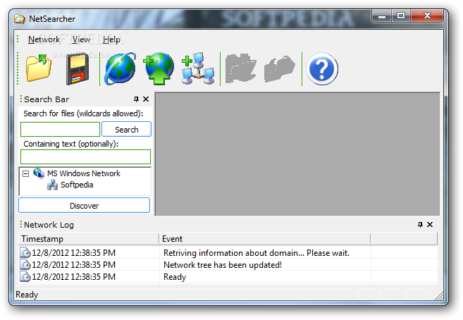Select MS Windows Network tree item
The image size is (463, 320).
pos(84,173)
